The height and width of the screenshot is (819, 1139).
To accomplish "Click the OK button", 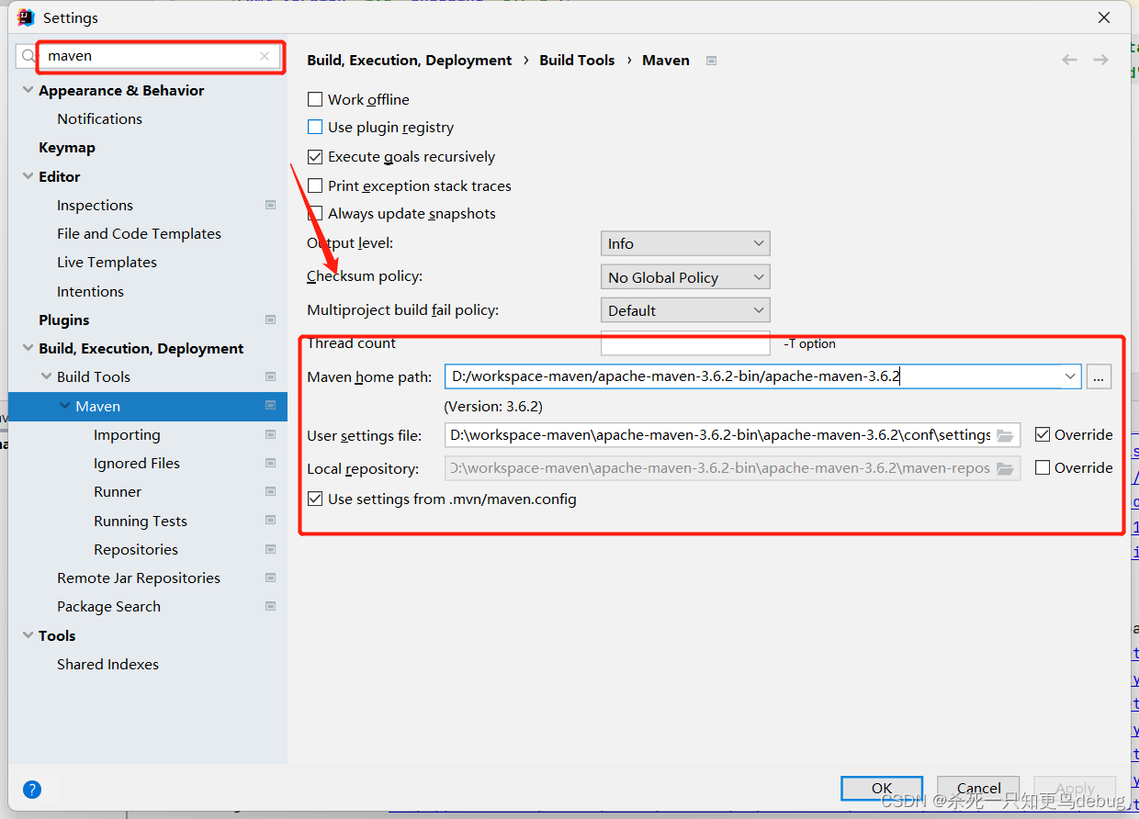I will 882,788.
